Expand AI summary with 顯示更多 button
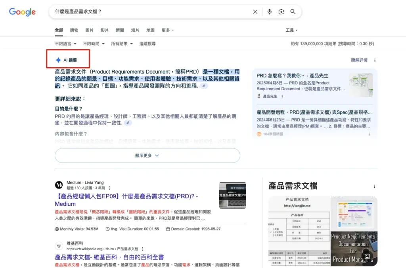 pos(147,156)
